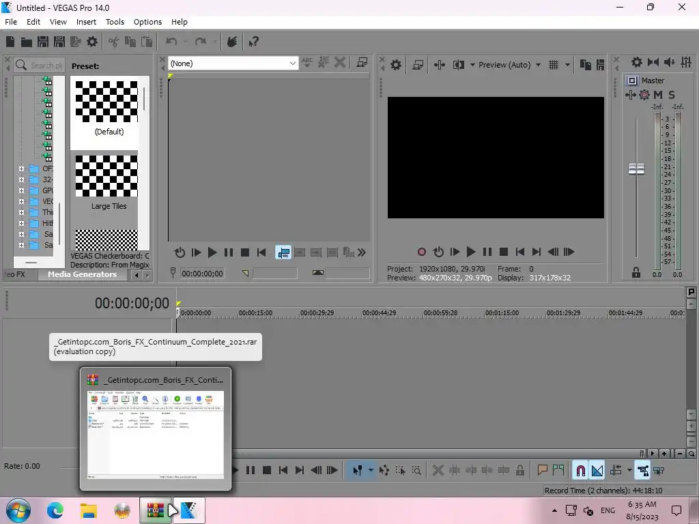Click the Project Properties gear in main toolbar
699x524 pixels.
pyautogui.click(x=92, y=42)
